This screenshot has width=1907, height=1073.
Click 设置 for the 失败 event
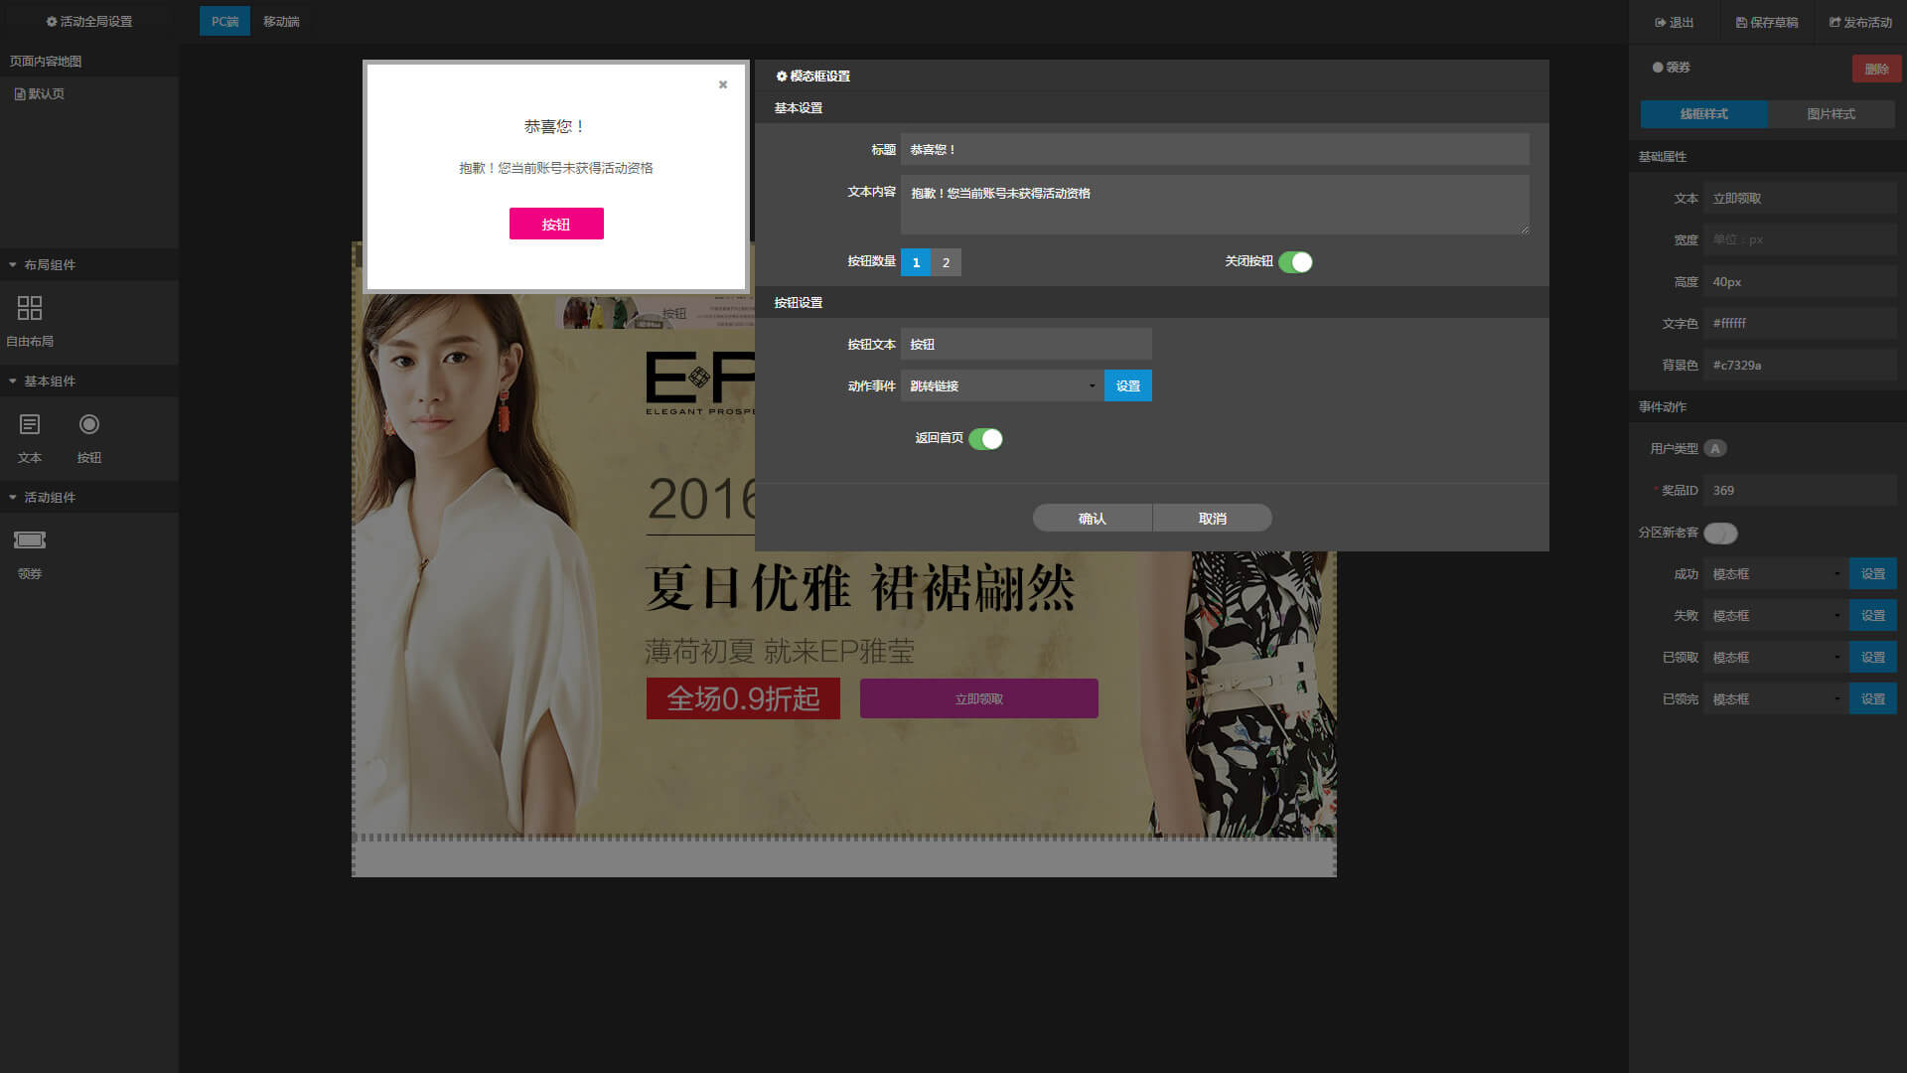[x=1872, y=616]
